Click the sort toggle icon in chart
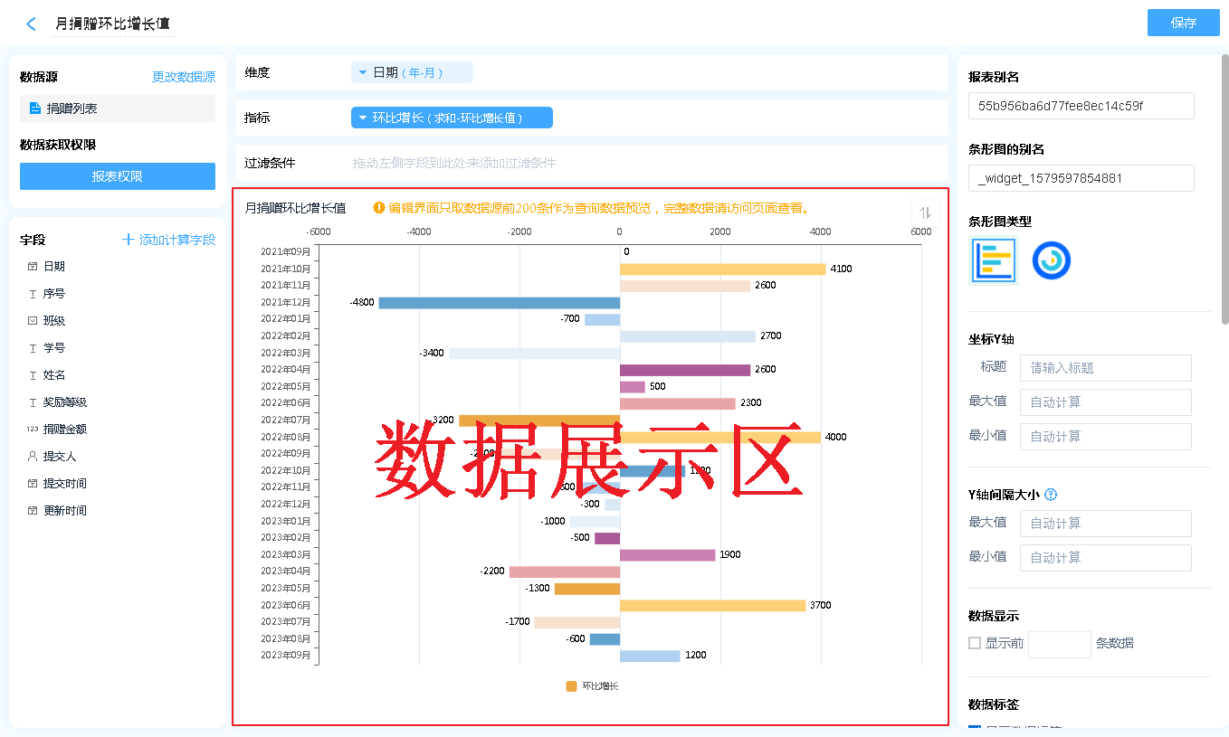 (925, 213)
